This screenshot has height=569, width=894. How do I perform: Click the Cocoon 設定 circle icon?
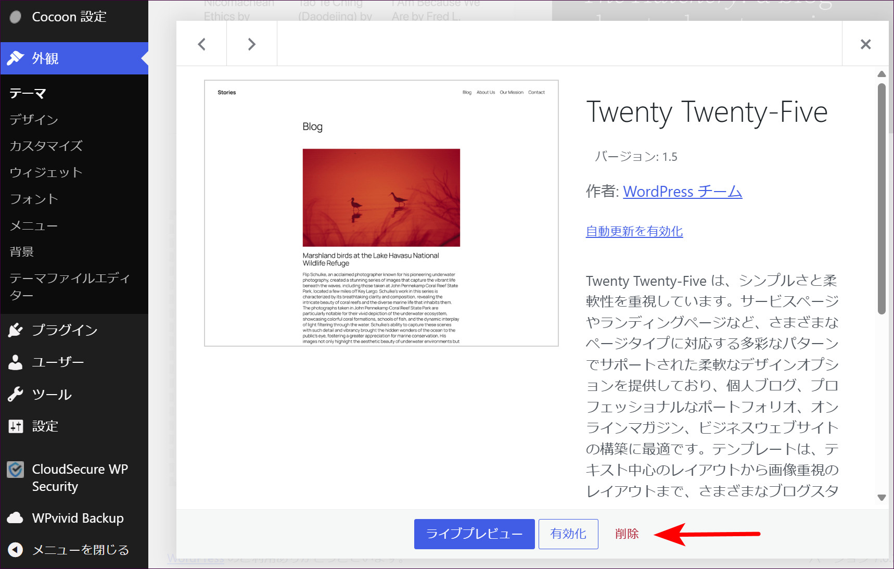pyautogui.click(x=16, y=17)
